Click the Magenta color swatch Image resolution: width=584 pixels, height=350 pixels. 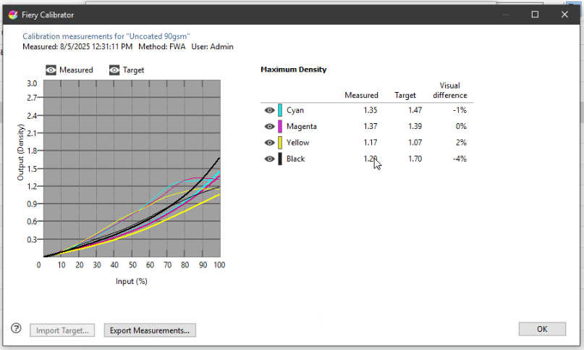click(x=280, y=127)
